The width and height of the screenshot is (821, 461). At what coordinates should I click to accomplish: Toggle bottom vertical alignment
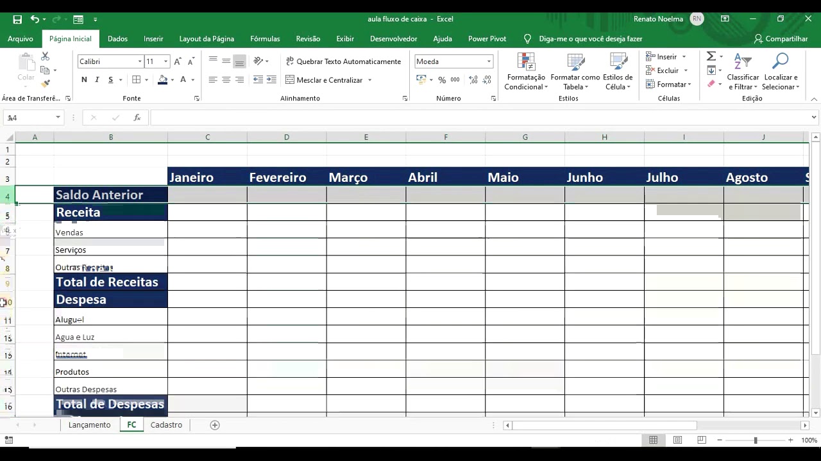tap(239, 61)
